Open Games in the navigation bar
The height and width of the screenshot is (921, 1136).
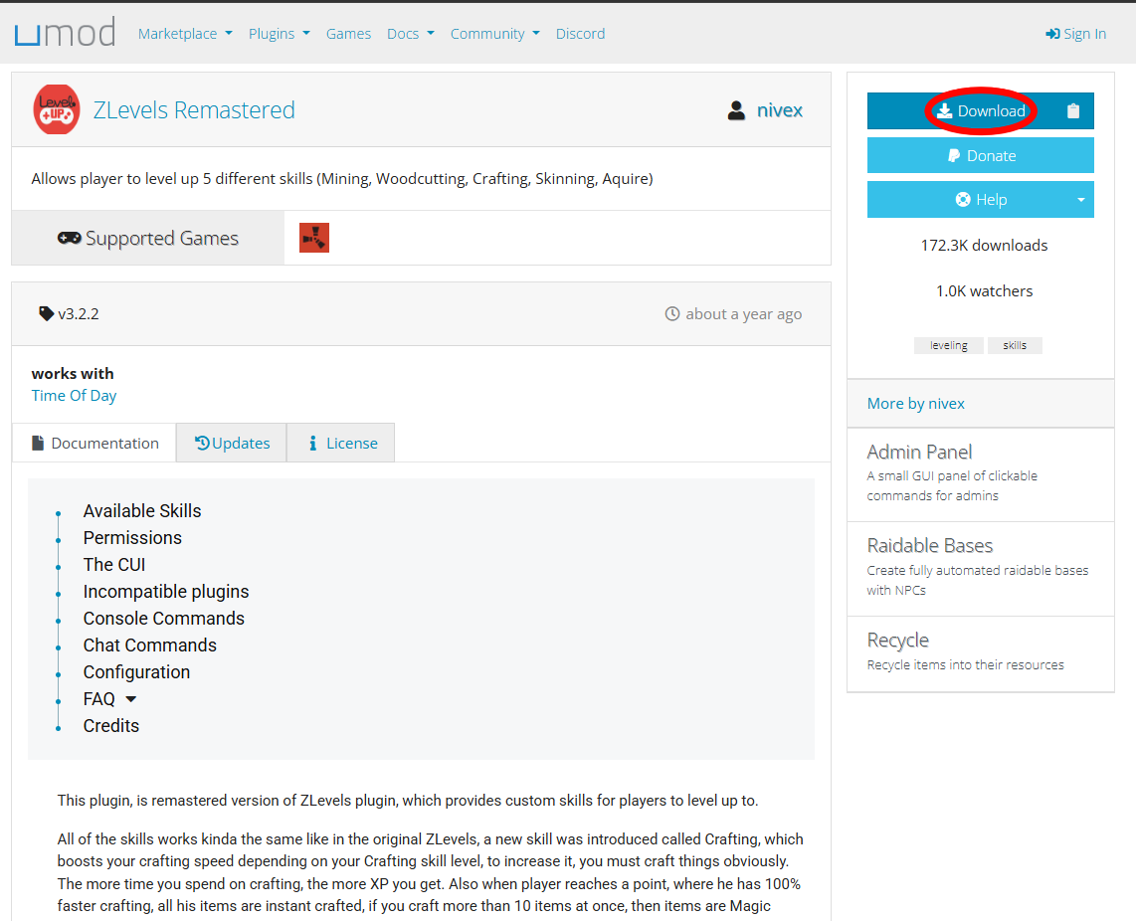pyautogui.click(x=348, y=34)
